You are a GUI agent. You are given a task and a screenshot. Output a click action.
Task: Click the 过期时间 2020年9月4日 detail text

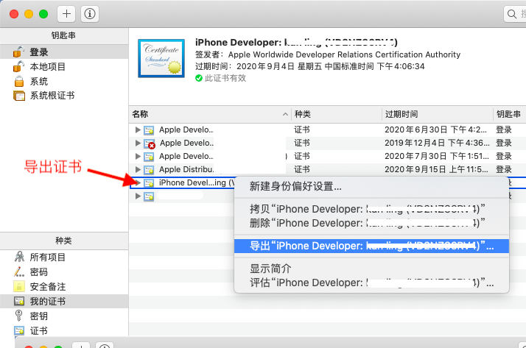pyautogui.click(x=310, y=66)
